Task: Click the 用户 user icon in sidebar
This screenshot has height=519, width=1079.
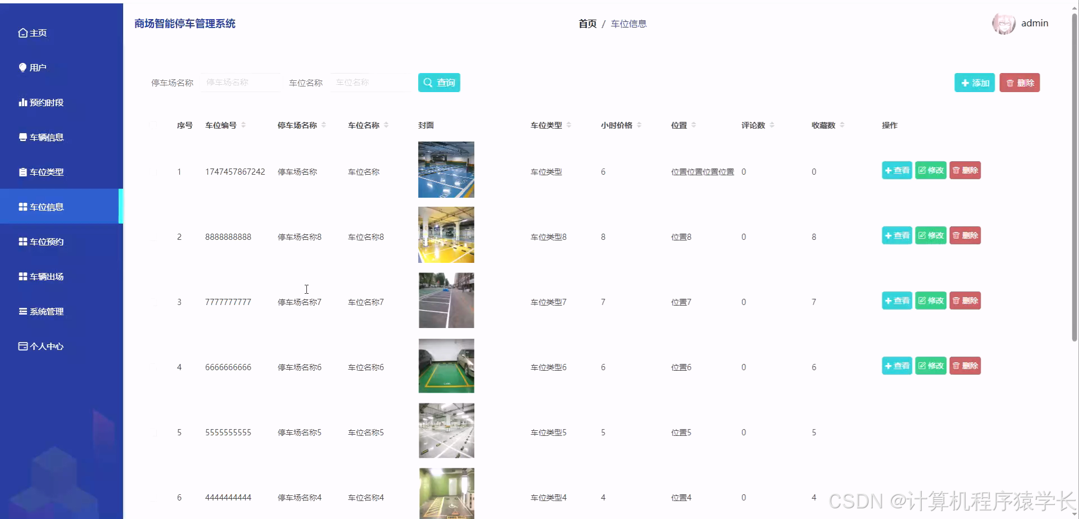Action: (22, 67)
